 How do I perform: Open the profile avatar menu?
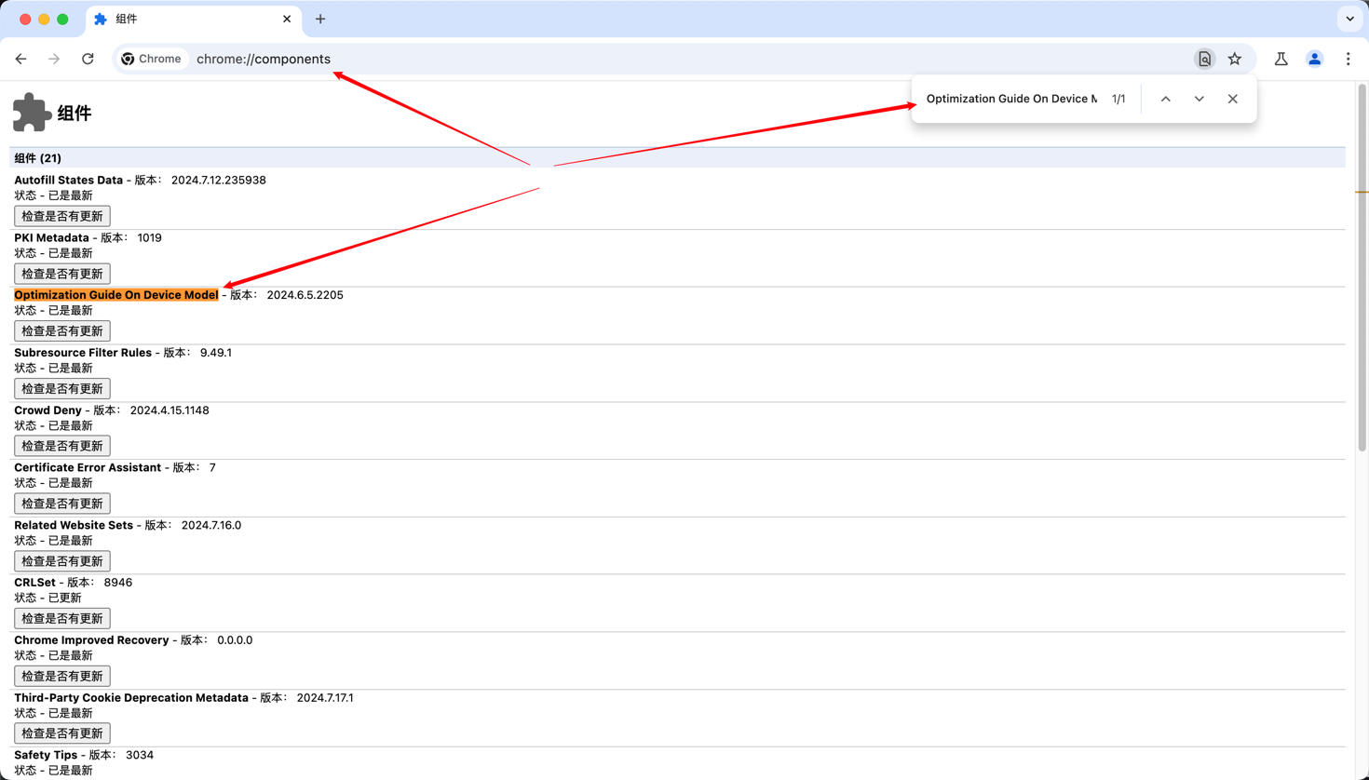(x=1314, y=59)
